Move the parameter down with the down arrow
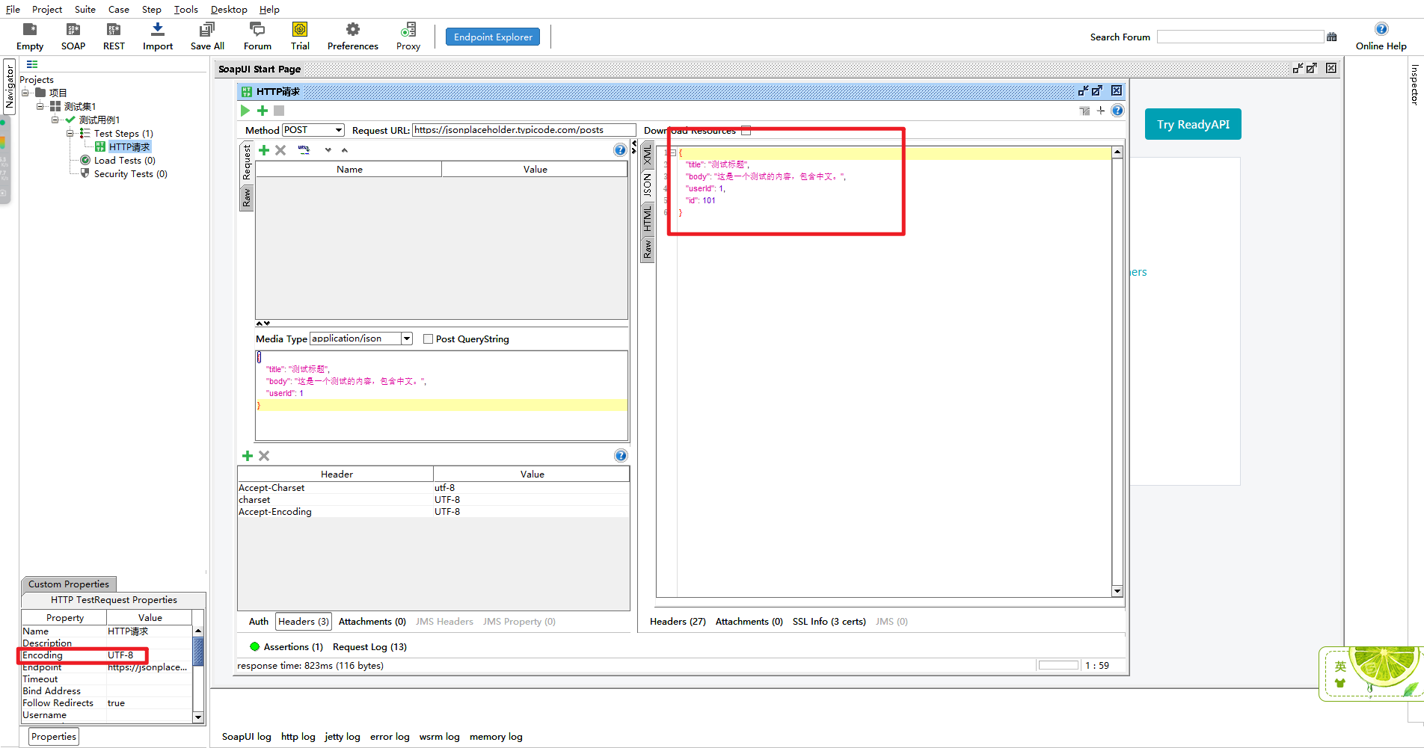The image size is (1424, 748). [328, 150]
